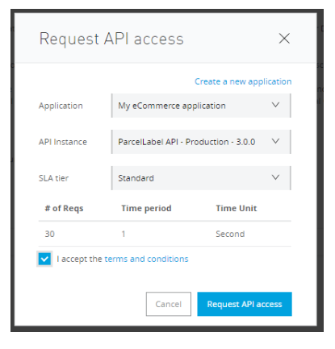The image size is (335, 349).
Task: Select the 30 requests table cell
Action: coord(50,234)
